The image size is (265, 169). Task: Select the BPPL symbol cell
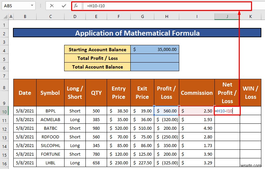(50, 111)
